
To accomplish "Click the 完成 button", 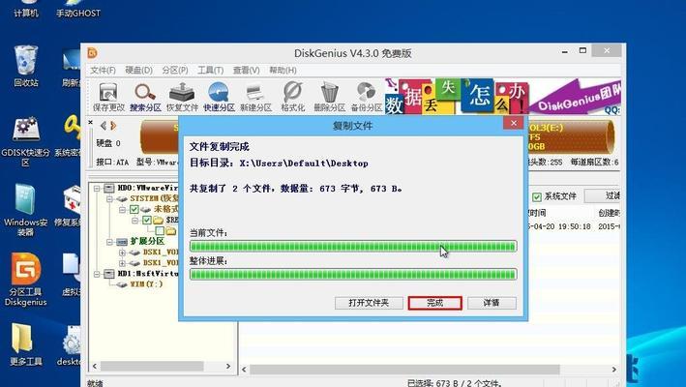I will (434, 303).
